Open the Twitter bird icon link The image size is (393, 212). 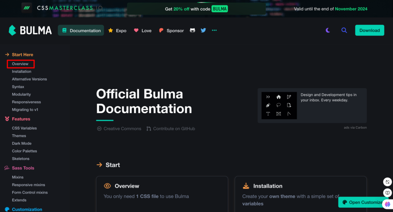click(x=203, y=30)
